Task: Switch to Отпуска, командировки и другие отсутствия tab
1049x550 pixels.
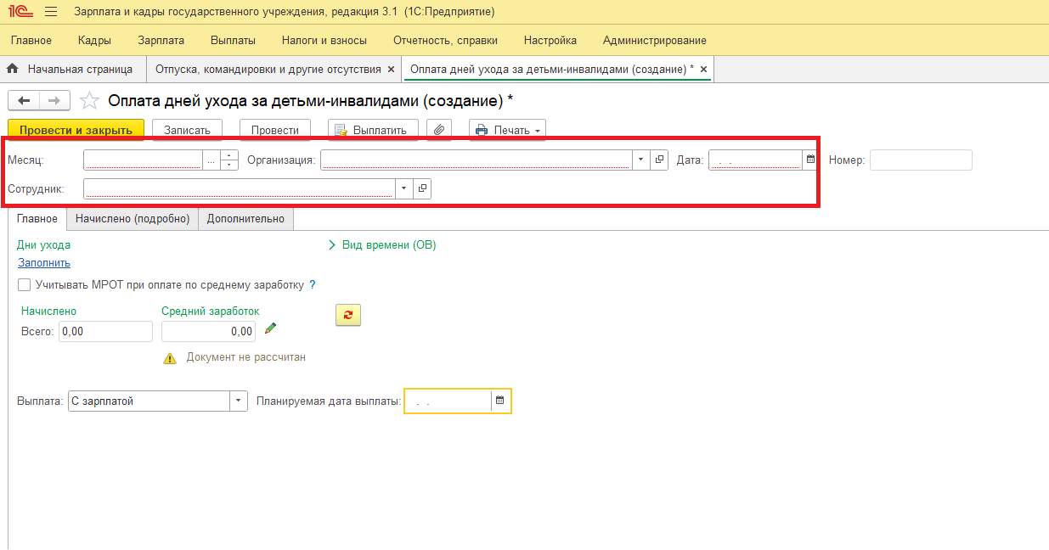Action: click(268, 69)
